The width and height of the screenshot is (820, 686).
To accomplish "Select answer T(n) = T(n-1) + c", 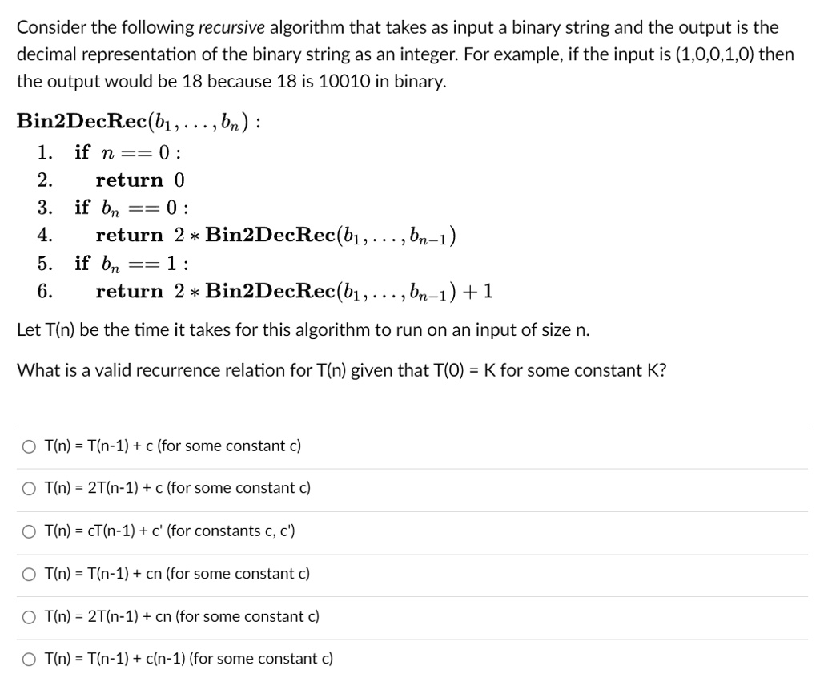I will (29, 446).
